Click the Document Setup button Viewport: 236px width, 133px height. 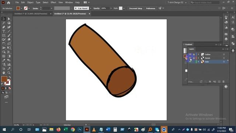[x=136, y=8]
